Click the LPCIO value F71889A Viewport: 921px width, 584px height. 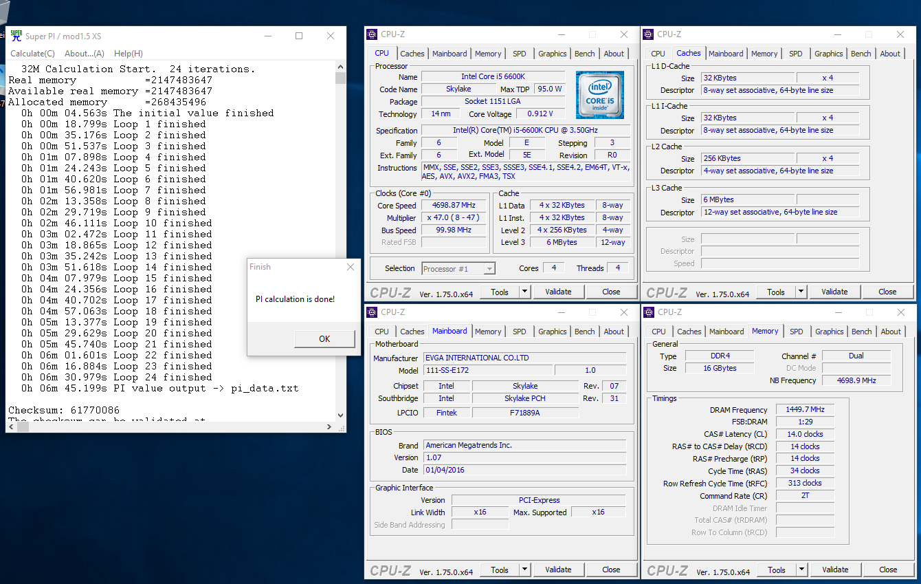(525, 413)
